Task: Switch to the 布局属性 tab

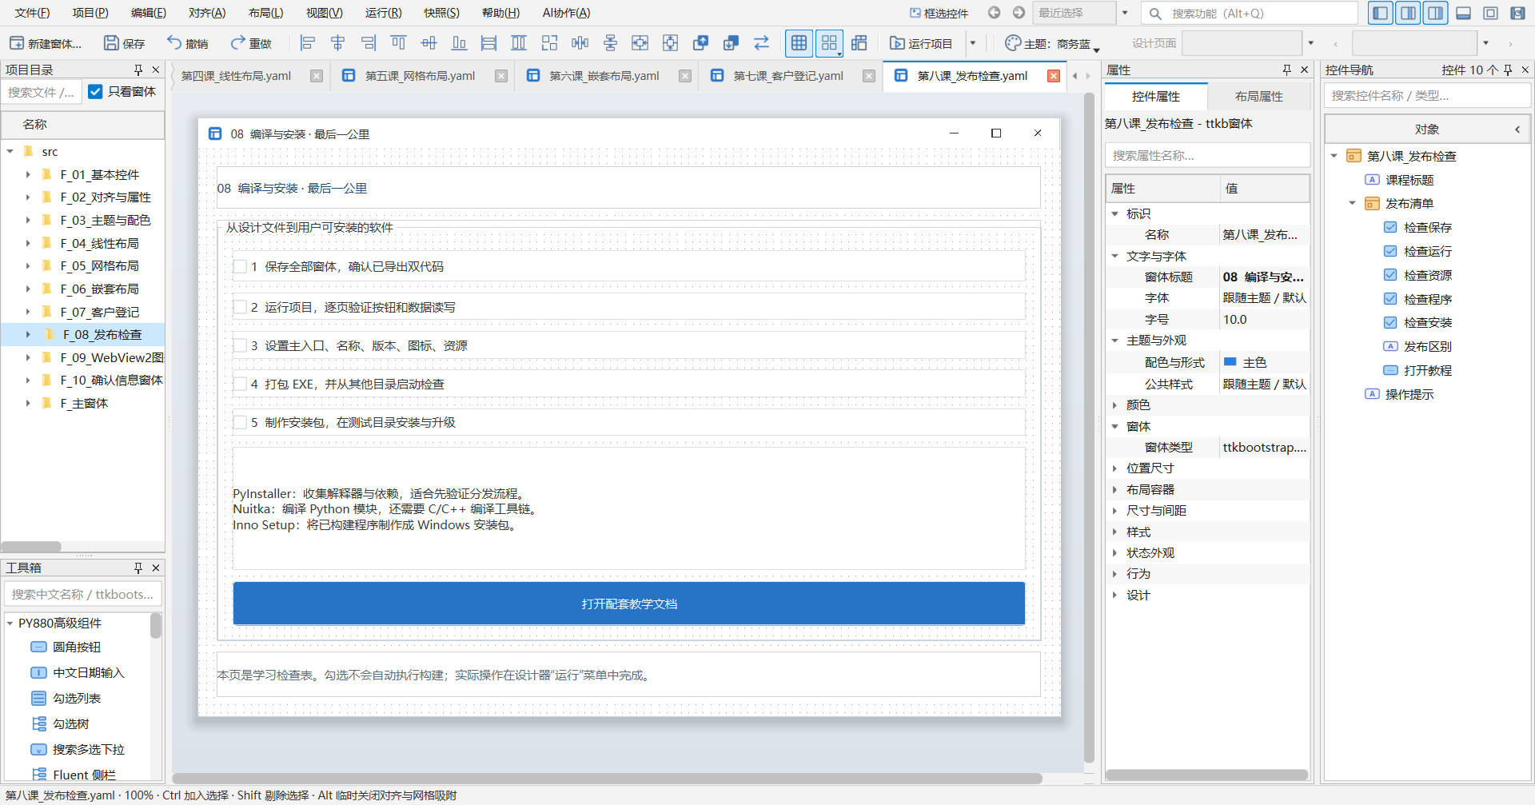Action: point(1258,97)
